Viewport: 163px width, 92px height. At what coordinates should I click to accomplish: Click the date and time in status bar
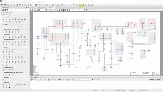(x=142, y=91)
